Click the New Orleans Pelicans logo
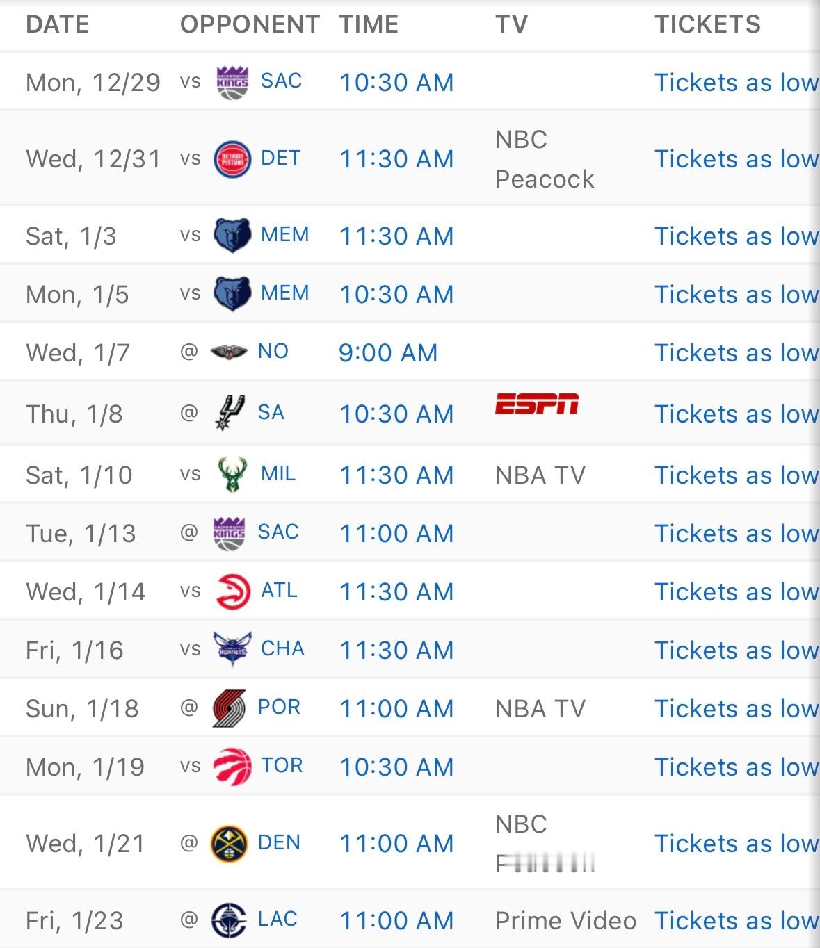This screenshot has width=820, height=948. pyautogui.click(x=229, y=352)
